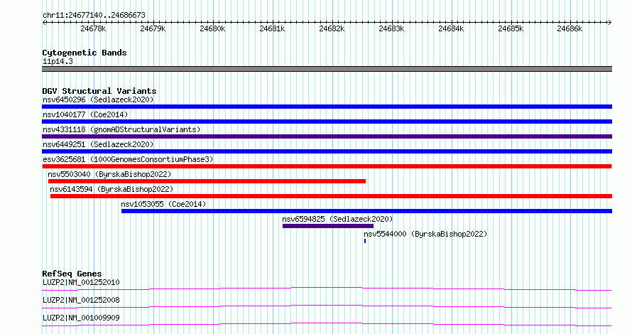Click the 24681k ruler tick label

[x=272, y=28]
